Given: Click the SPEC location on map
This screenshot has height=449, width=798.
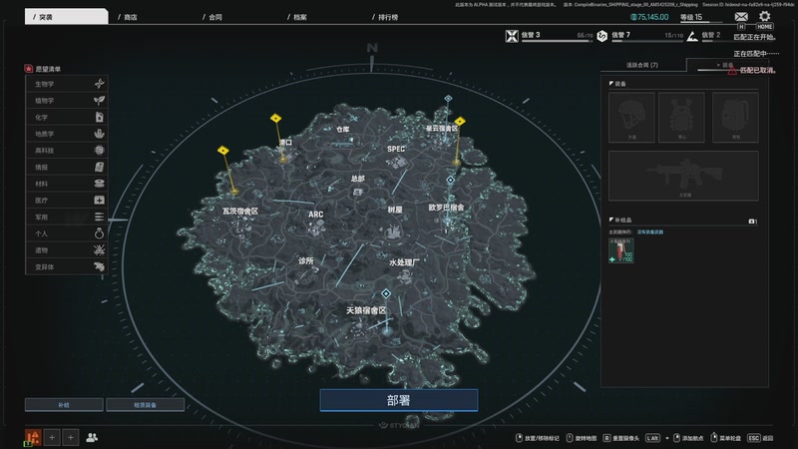Looking at the screenshot, I should 396,149.
